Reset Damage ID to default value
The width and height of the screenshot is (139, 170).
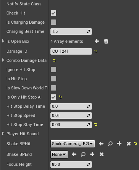coord(96,51)
